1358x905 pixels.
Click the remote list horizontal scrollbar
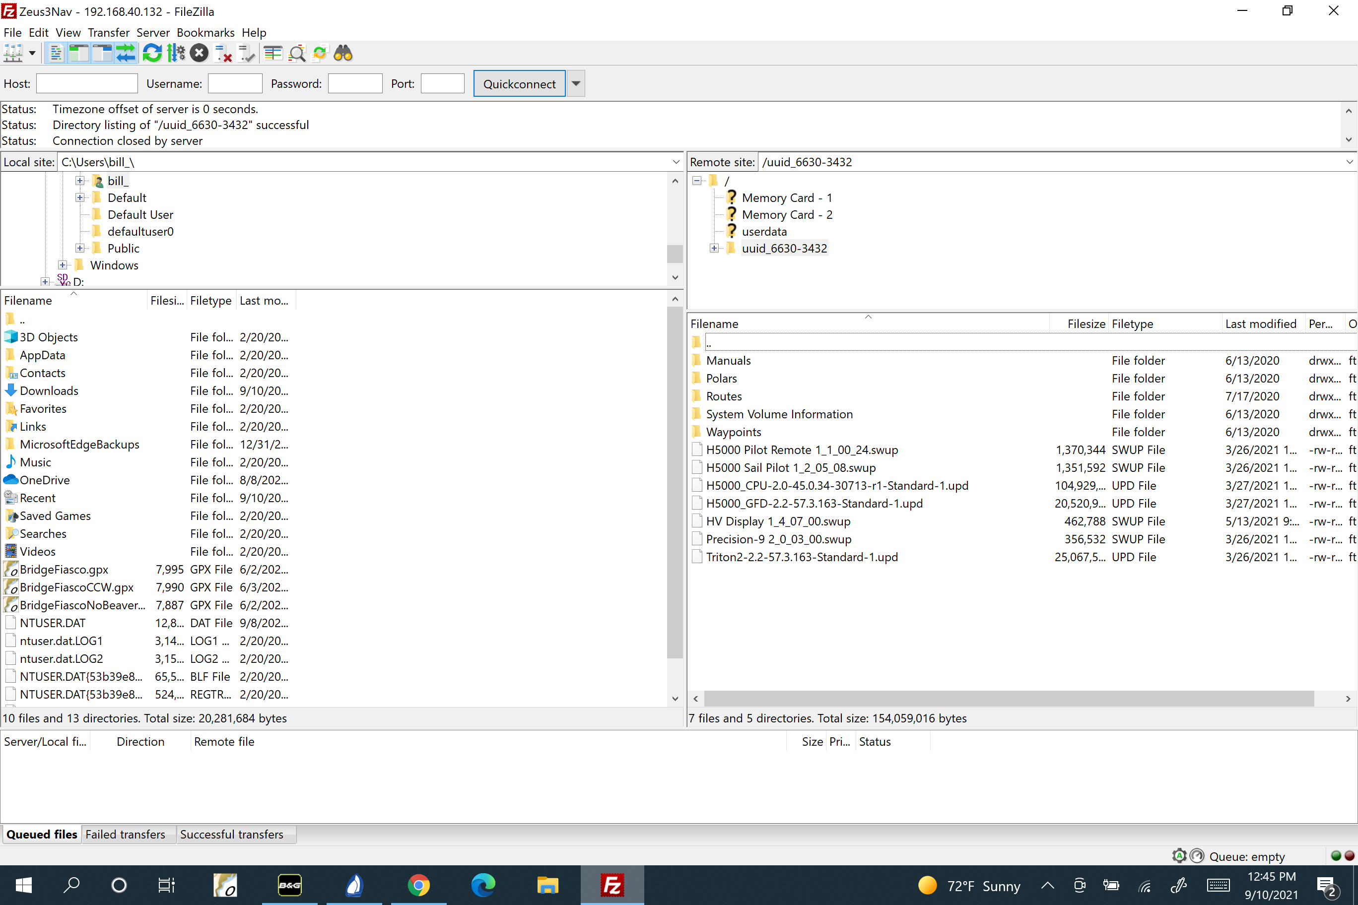tap(1008, 699)
